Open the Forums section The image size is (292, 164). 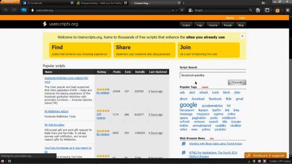pos(213,25)
